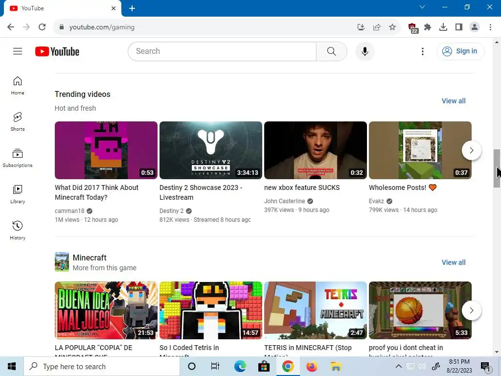
Task: Open Shorts from sidebar
Action: (x=18, y=121)
